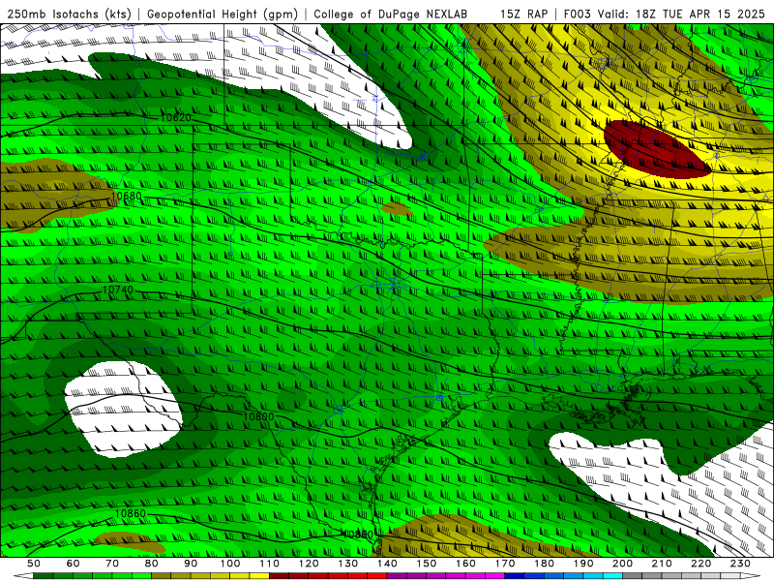
Task: Click the 50 value on the color scale
Action: tap(34, 564)
